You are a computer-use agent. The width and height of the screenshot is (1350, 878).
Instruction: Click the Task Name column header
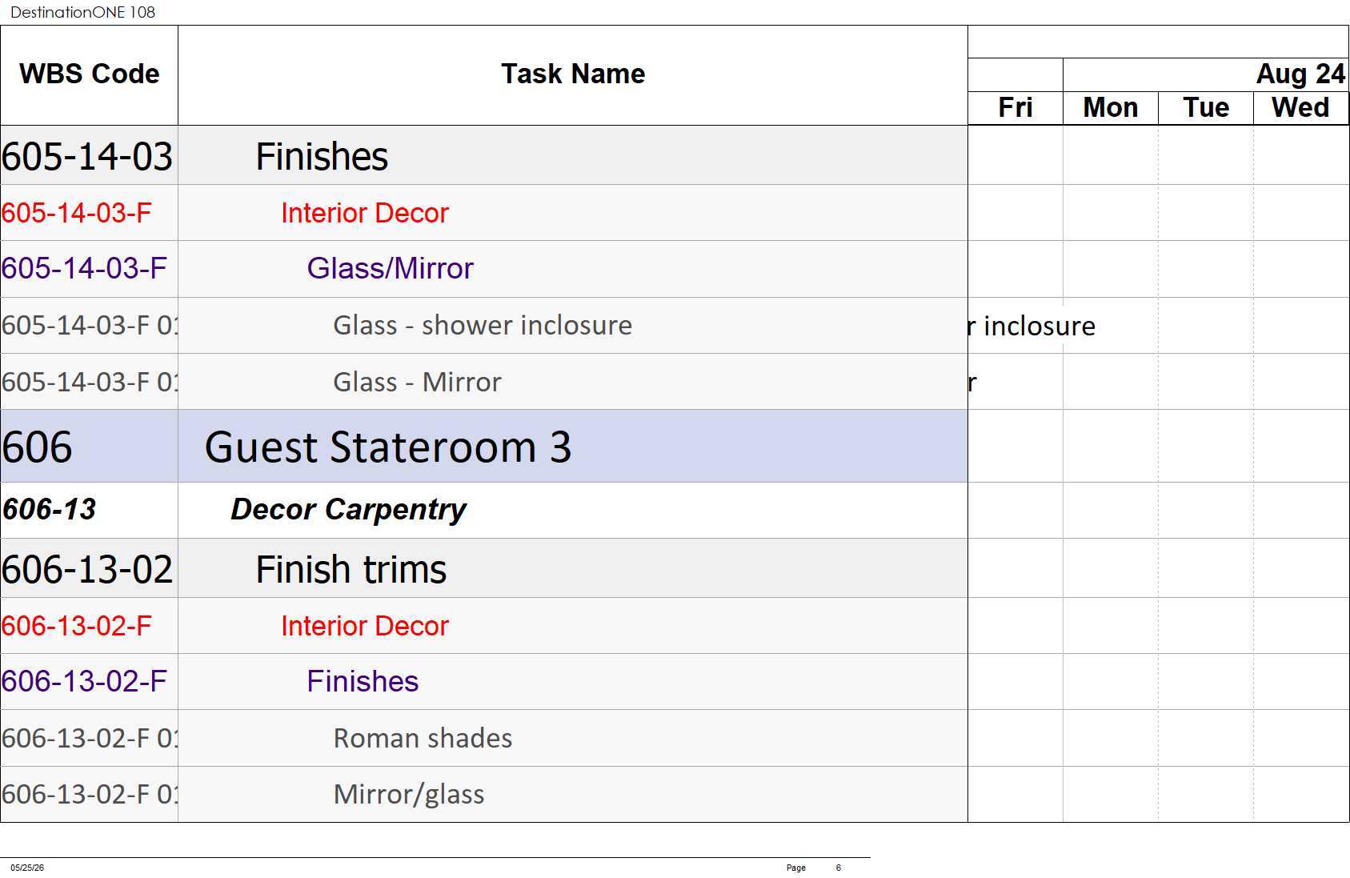pos(572,74)
